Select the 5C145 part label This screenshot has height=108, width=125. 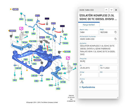pos(15,9)
